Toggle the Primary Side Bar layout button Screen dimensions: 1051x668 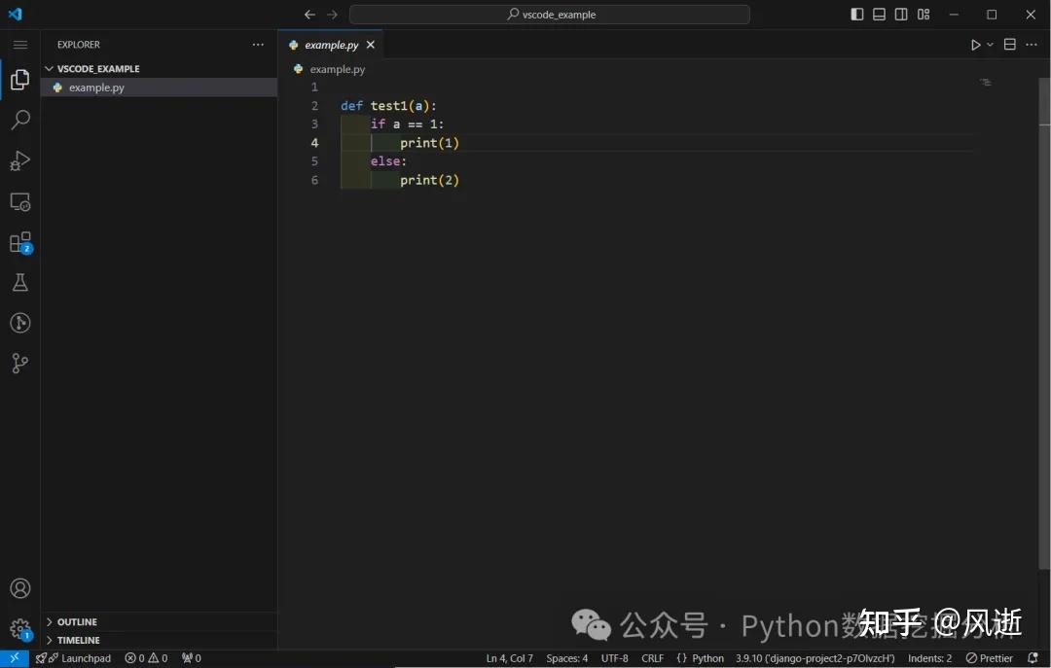[856, 15]
